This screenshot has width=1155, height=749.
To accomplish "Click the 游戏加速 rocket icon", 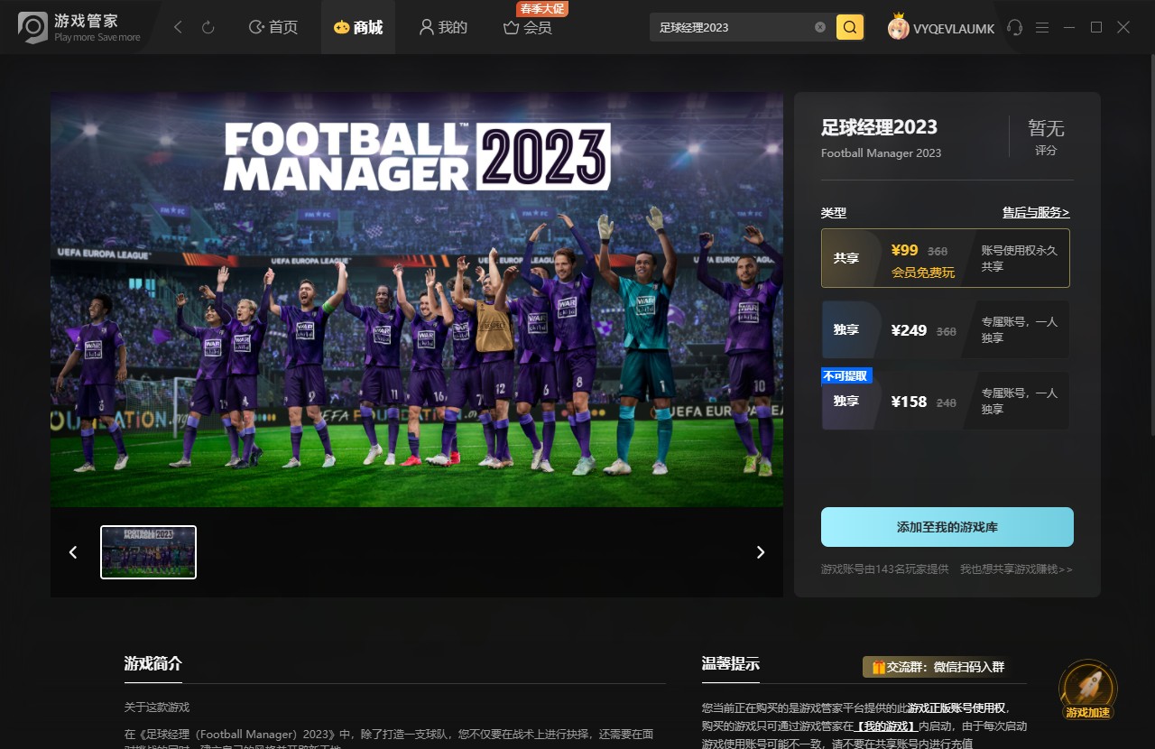I will [1088, 690].
